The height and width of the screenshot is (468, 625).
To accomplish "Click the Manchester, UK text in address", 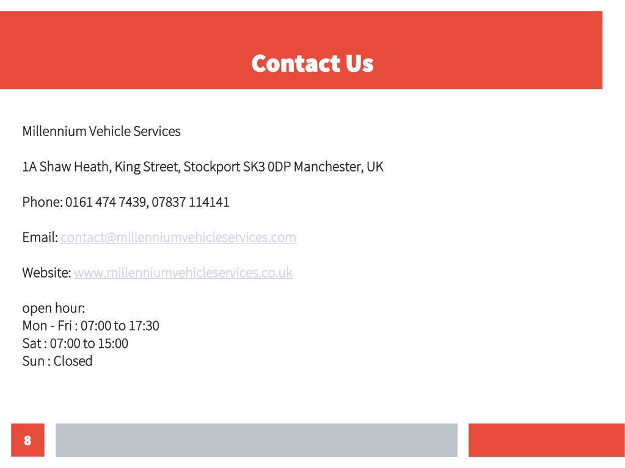I will [338, 167].
